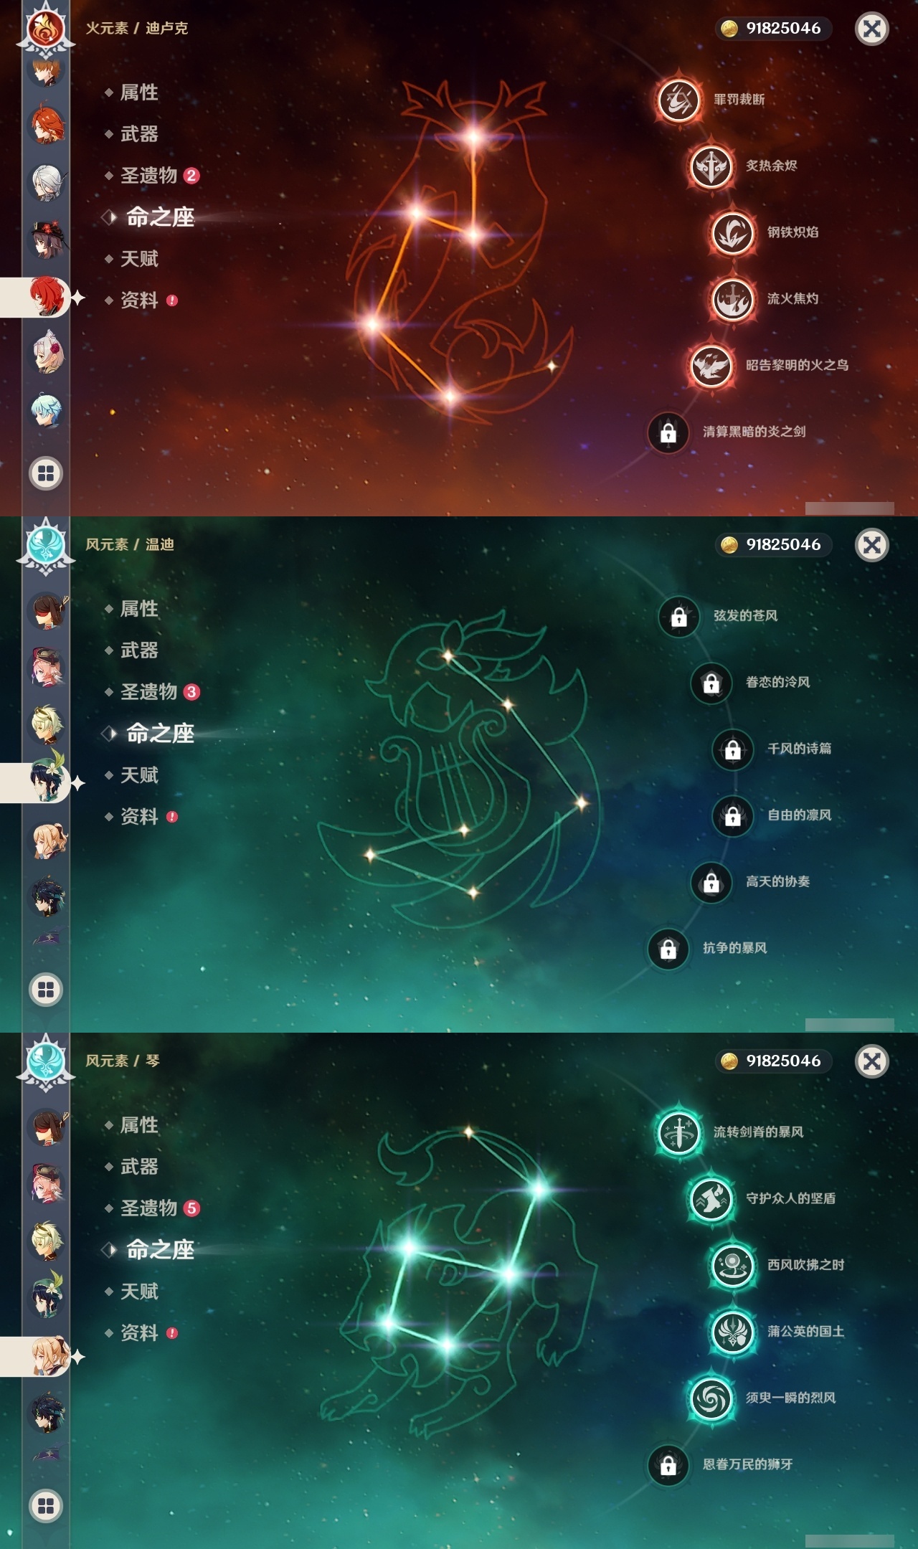The width and height of the screenshot is (918, 1549).
Task: Click the 须臾一瞬的烈风 spiral icon
Action: point(711,1398)
